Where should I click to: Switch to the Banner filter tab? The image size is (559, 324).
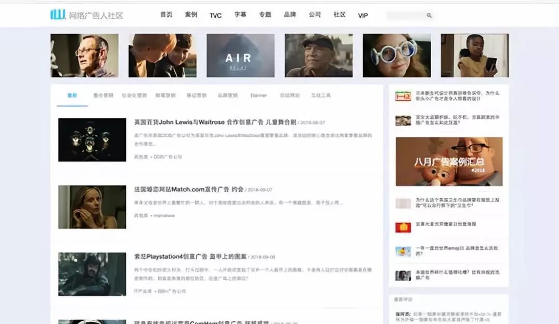click(x=259, y=95)
